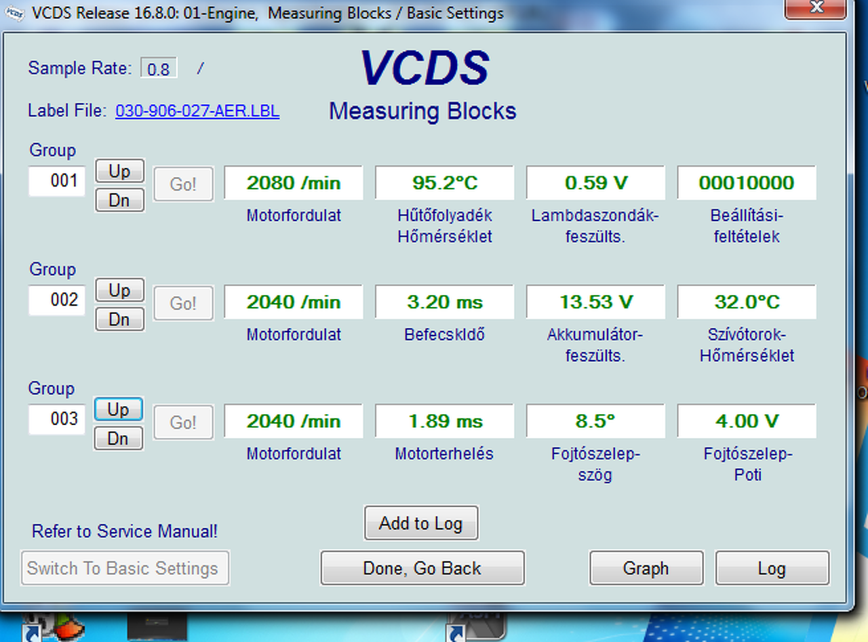Step group 001 up with its Up button
868x642 pixels.
[119, 171]
